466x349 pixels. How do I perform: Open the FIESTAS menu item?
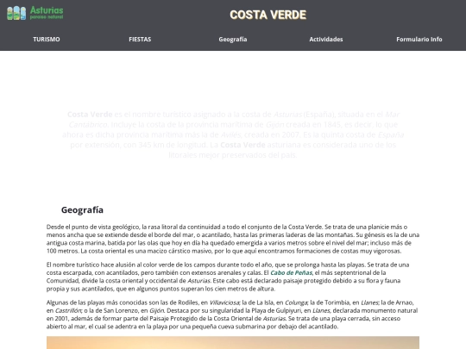pyautogui.click(x=140, y=39)
